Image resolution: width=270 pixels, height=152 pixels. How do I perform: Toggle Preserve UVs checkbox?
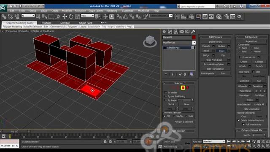click(x=240, y=57)
